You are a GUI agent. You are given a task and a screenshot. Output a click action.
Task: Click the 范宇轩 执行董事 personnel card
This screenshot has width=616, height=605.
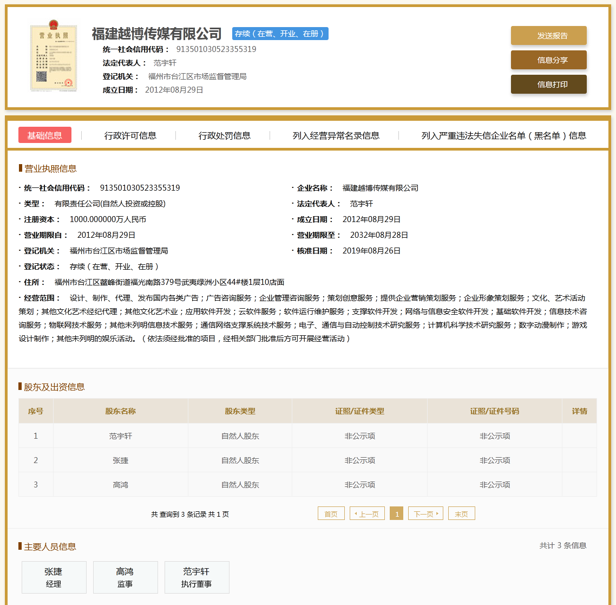[196, 577]
